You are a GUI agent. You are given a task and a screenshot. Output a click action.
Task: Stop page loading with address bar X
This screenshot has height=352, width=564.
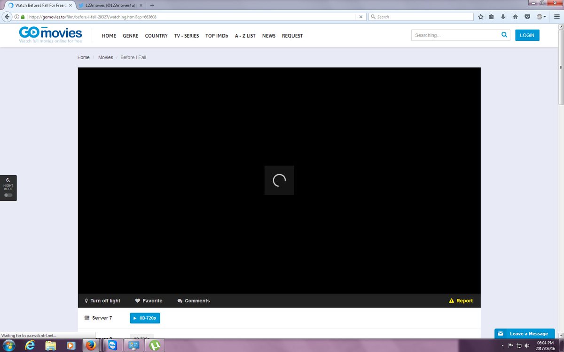(x=360, y=17)
